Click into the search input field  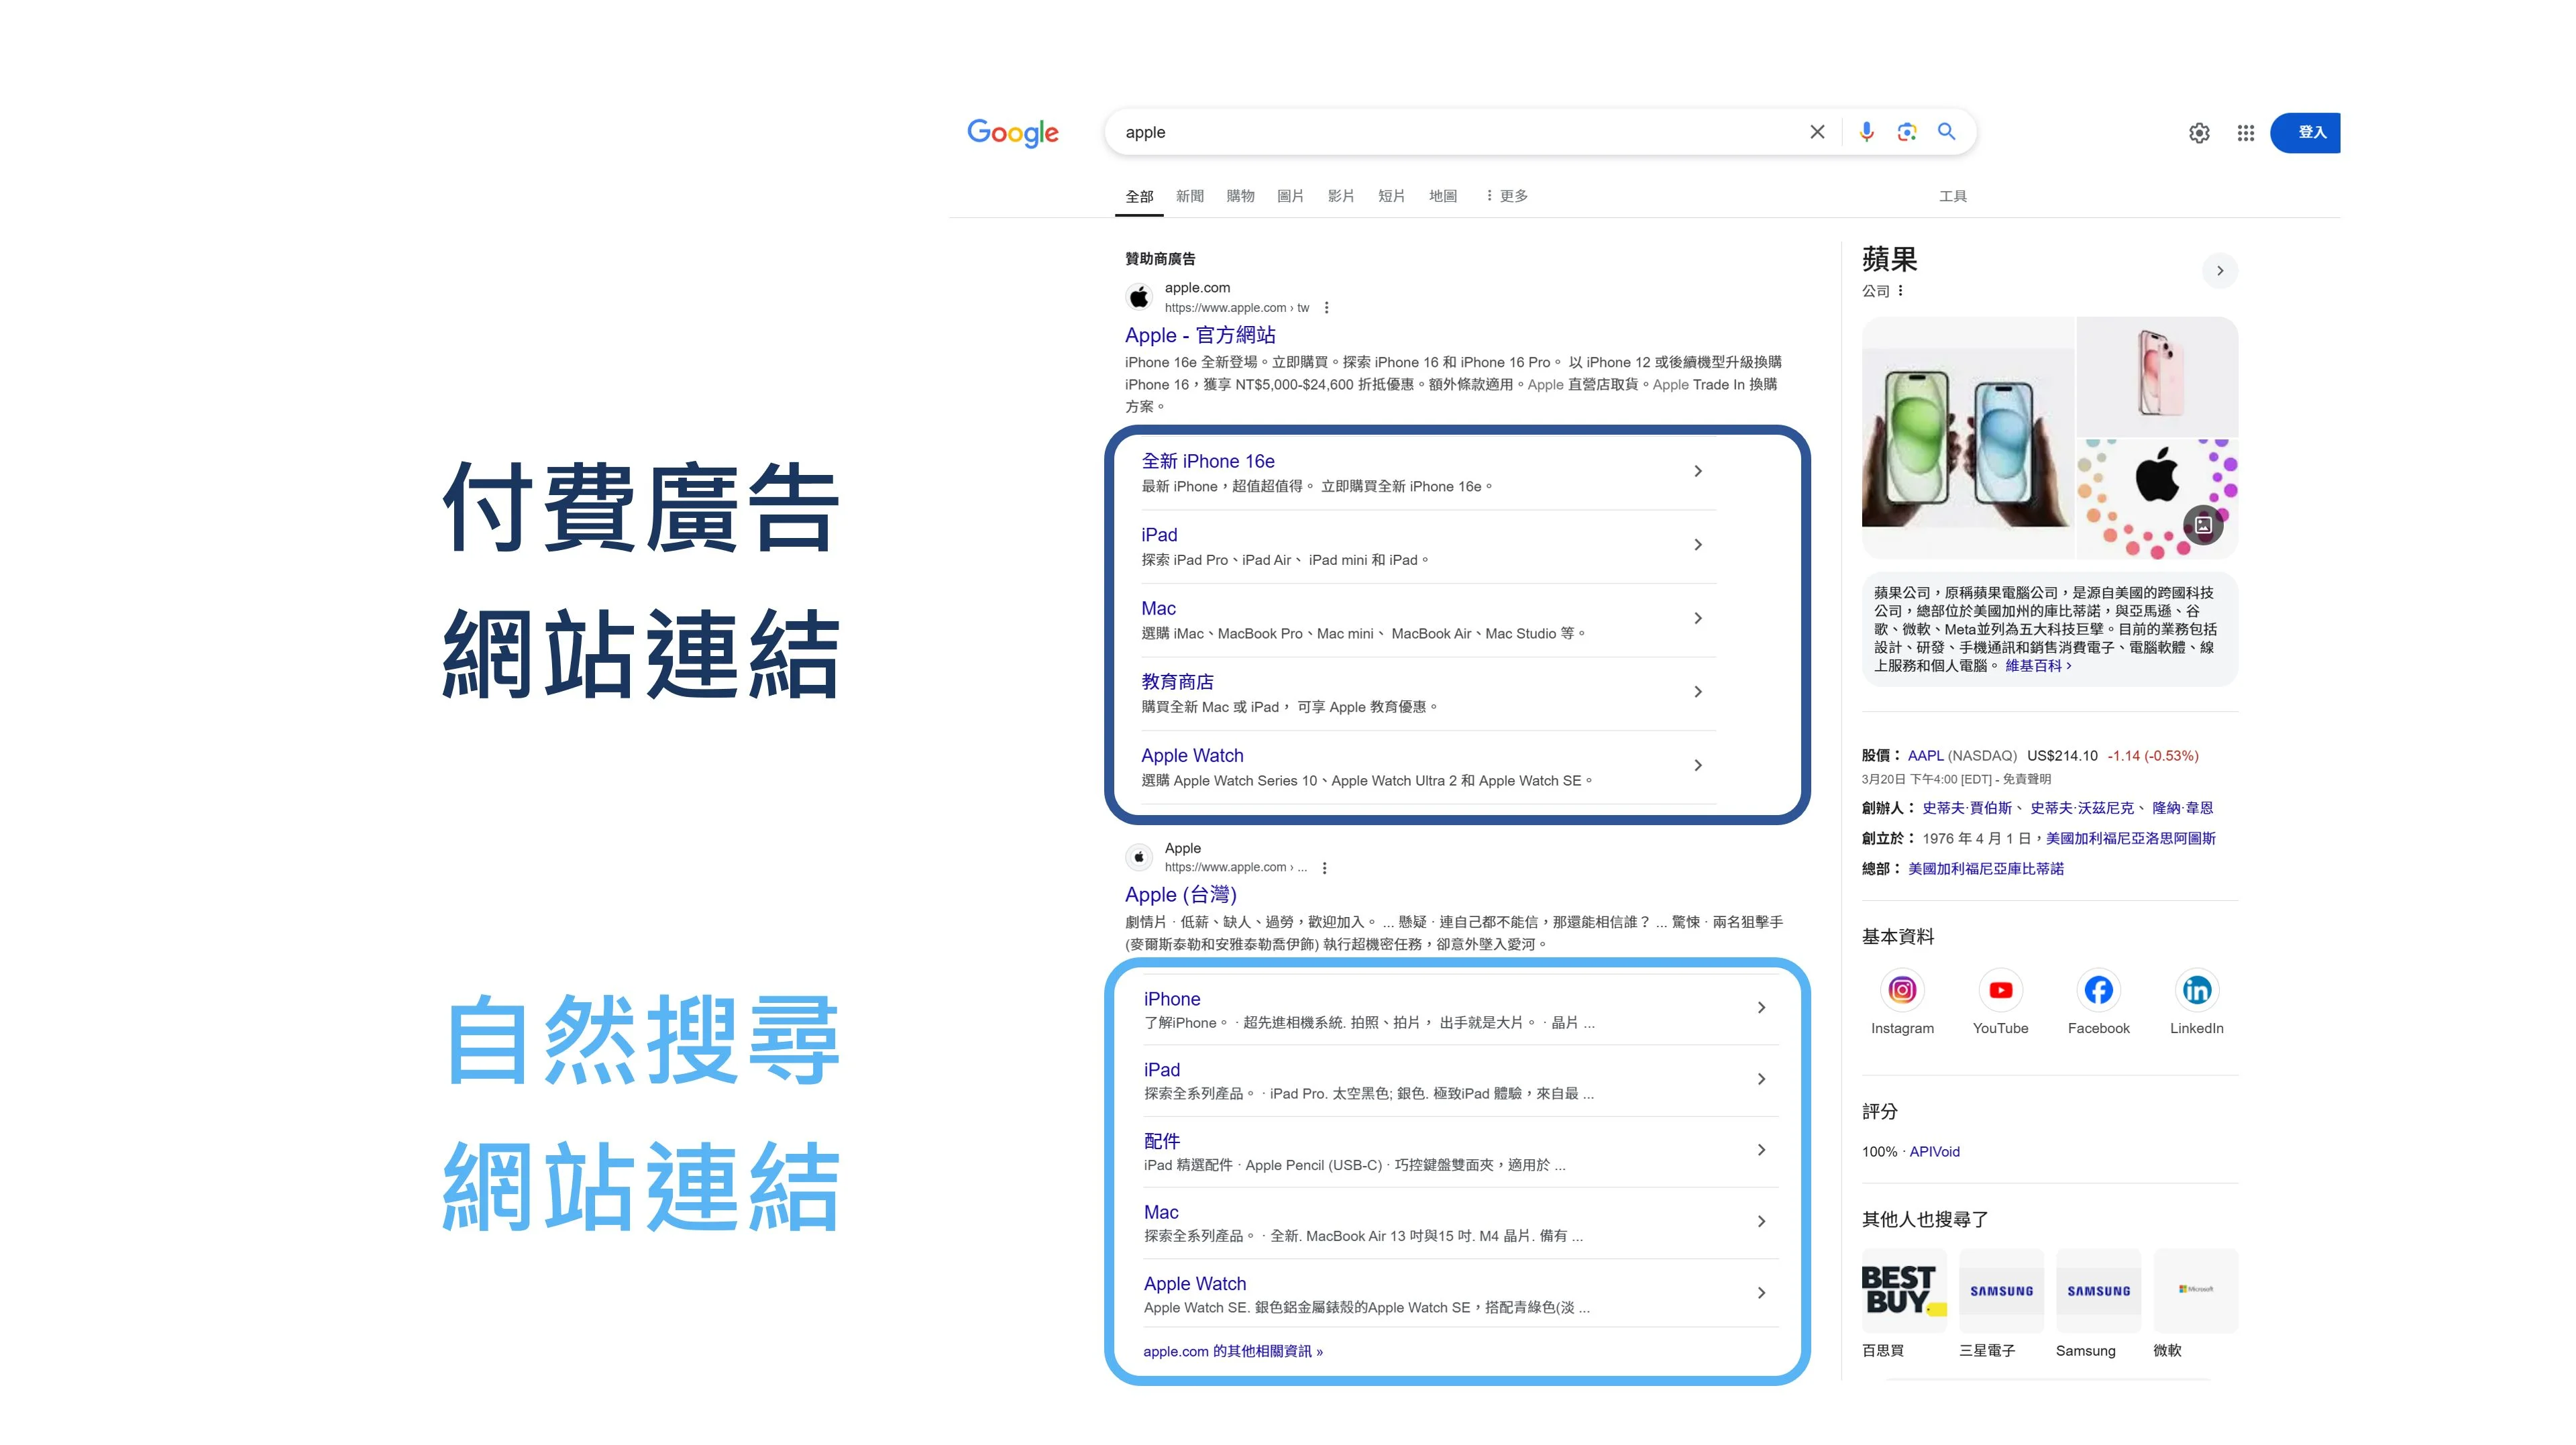pyautogui.click(x=1450, y=132)
